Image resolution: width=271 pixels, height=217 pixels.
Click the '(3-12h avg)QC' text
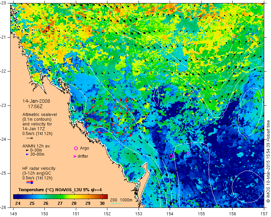(x=37, y=173)
